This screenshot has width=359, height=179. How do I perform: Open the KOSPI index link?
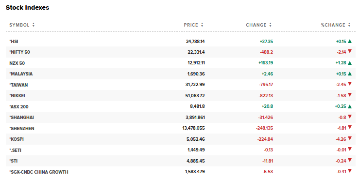17,139
